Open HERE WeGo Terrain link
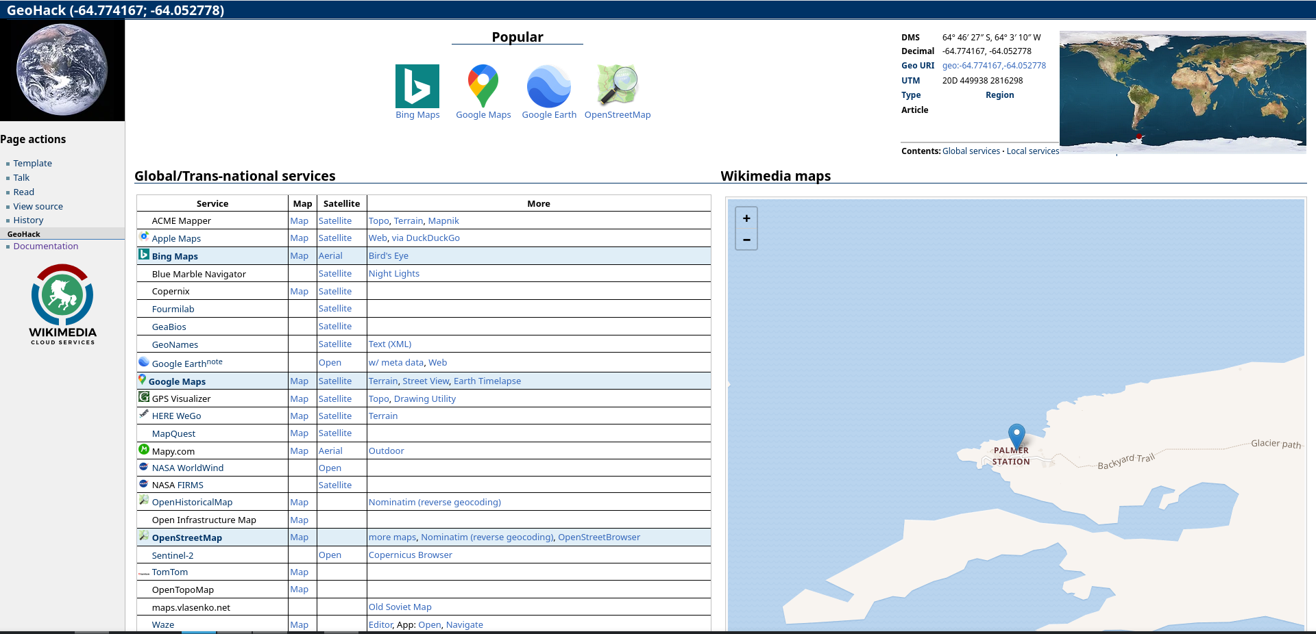 [383, 416]
